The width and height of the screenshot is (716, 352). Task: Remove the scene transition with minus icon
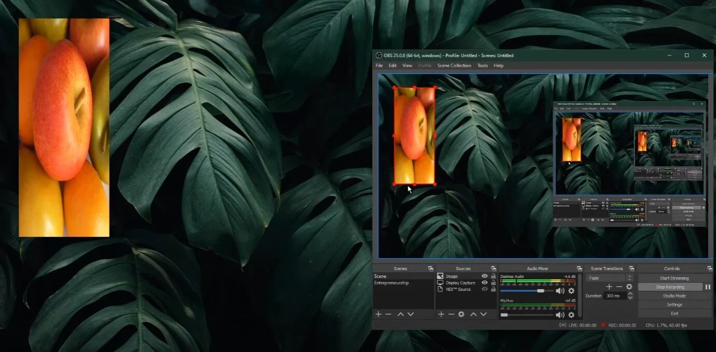point(619,287)
